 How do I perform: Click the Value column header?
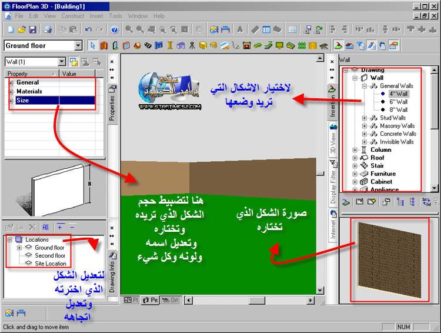[78, 74]
